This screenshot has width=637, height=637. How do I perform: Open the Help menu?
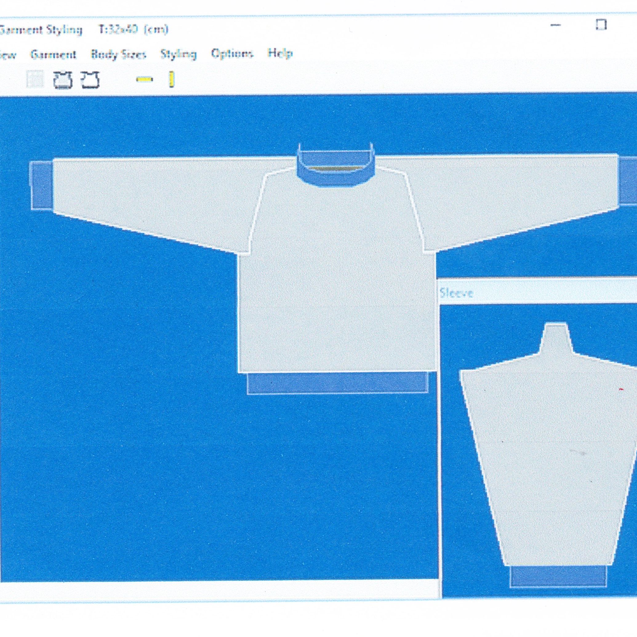(x=280, y=53)
